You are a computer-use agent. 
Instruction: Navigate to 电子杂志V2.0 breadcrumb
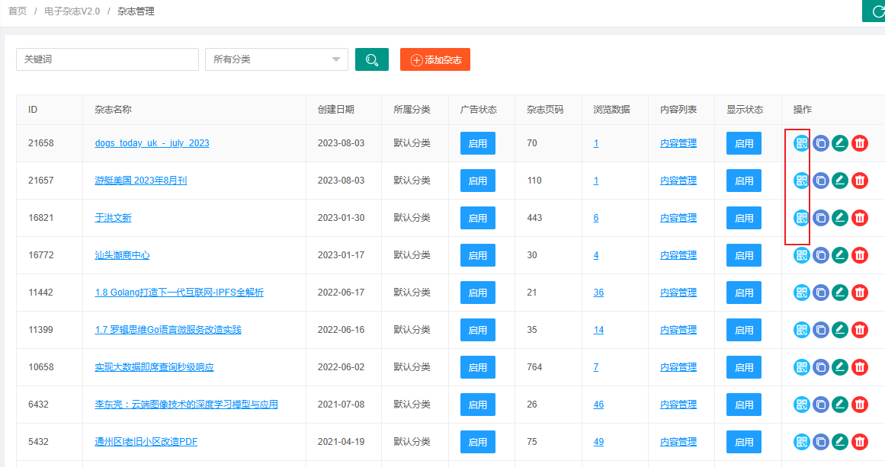click(72, 11)
